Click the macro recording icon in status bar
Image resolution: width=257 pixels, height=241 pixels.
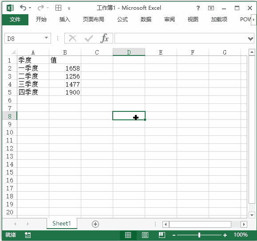click(28, 235)
